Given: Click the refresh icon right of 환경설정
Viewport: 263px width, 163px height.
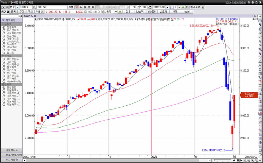Looking at the screenshot, I should (203, 7).
